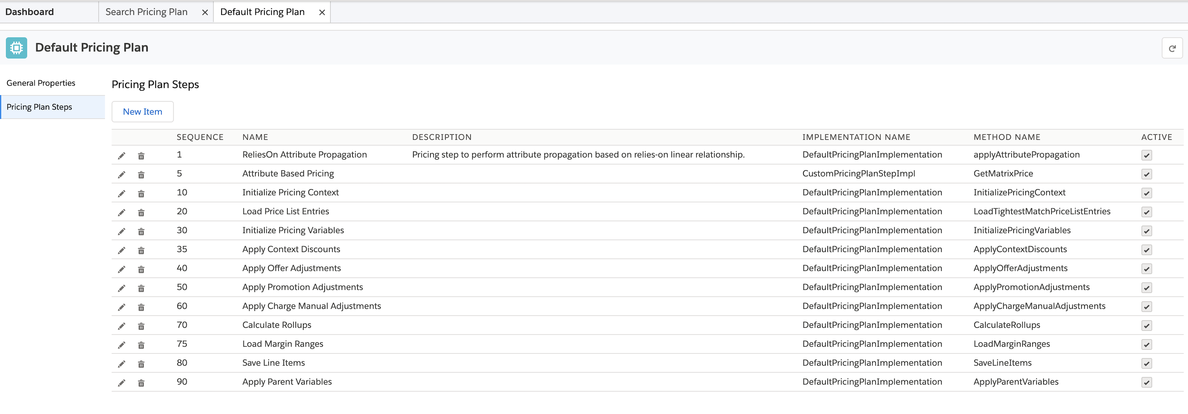Edit the Initialize Pricing Variables step
This screenshot has width=1188, height=414.
pyautogui.click(x=121, y=231)
